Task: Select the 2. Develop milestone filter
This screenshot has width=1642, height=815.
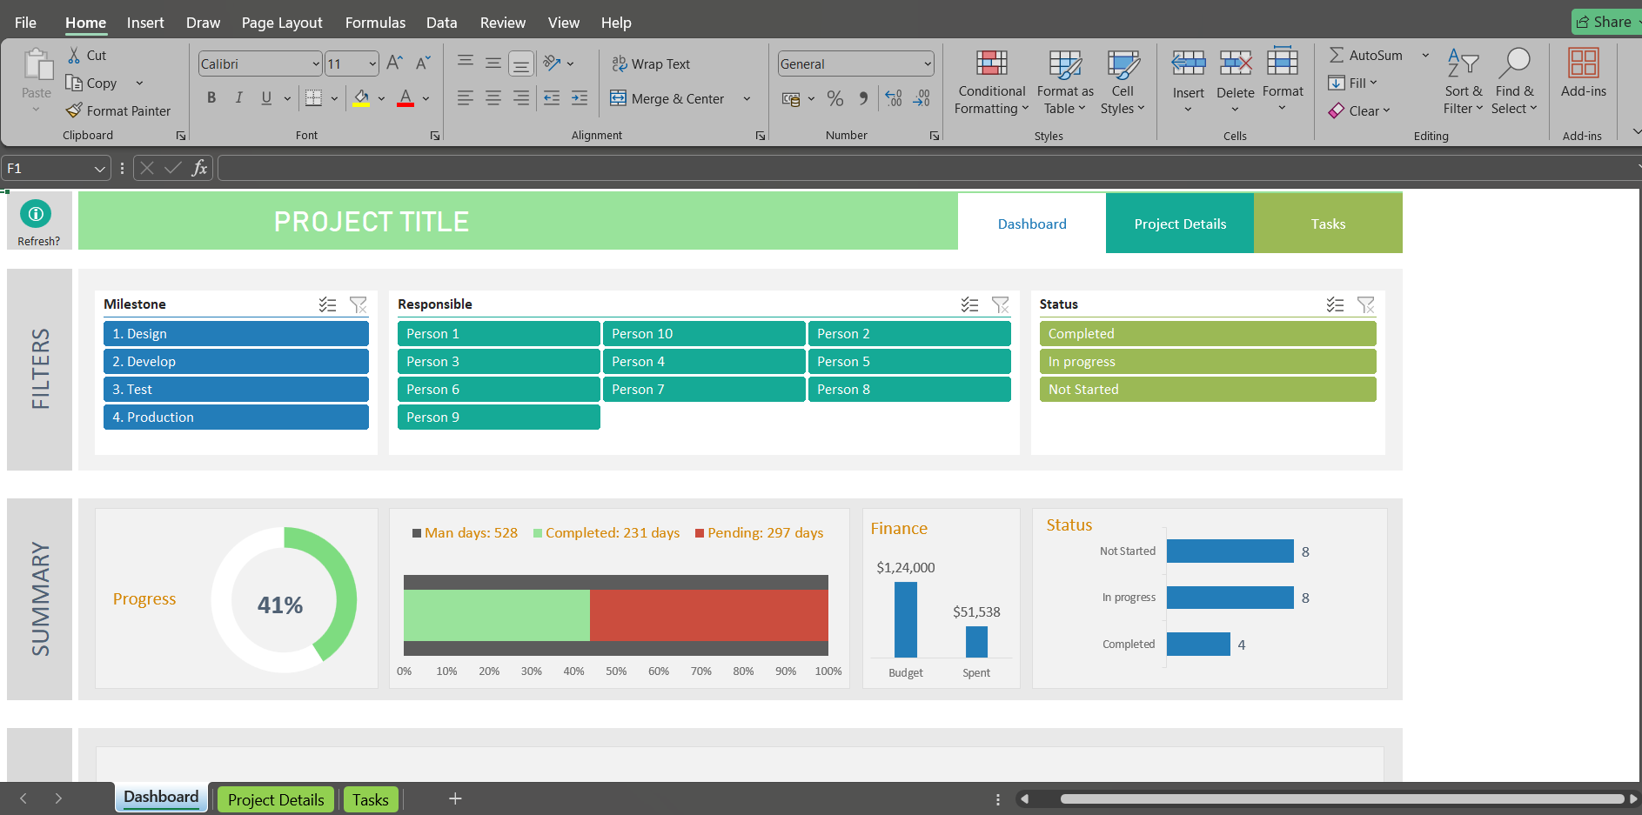Action: coord(236,361)
